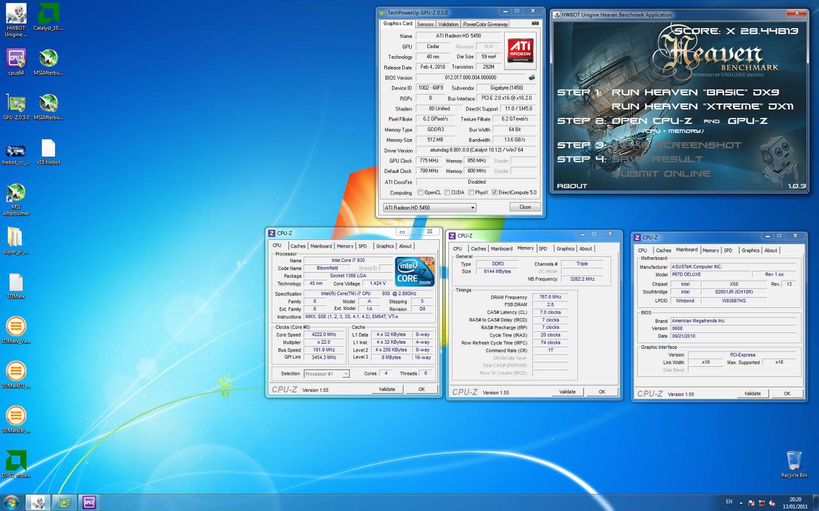Toggle the DirectCompute 5.0 checkbox

(x=494, y=193)
